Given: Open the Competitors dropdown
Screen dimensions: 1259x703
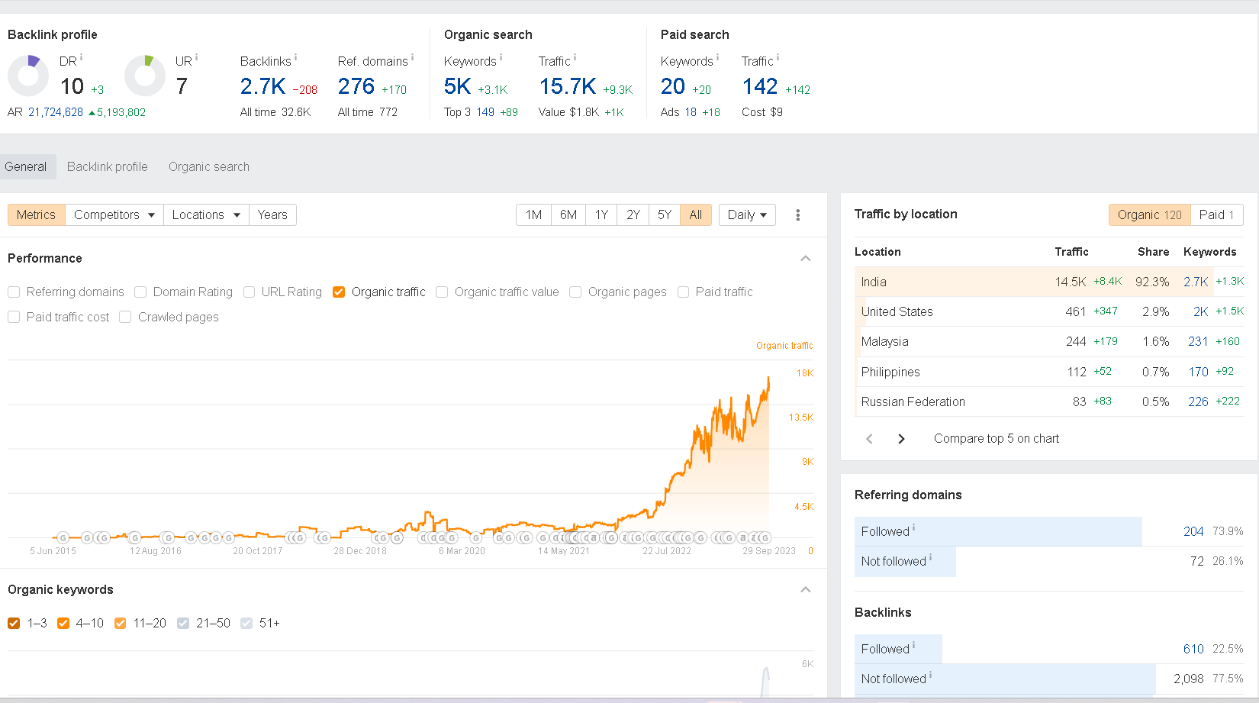Looking at the screenshot, I should tap(114, 215).
